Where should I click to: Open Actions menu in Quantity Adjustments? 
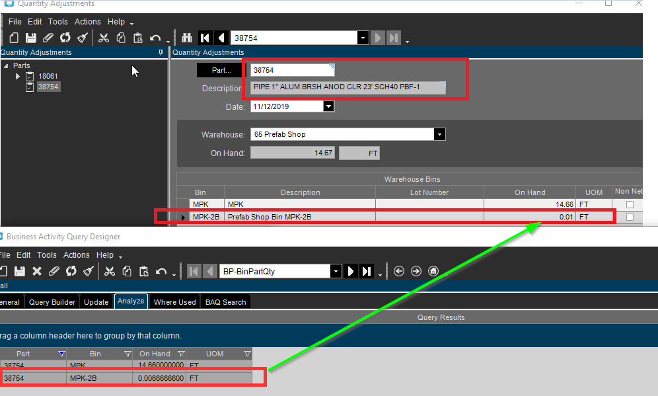pos(88,21)
